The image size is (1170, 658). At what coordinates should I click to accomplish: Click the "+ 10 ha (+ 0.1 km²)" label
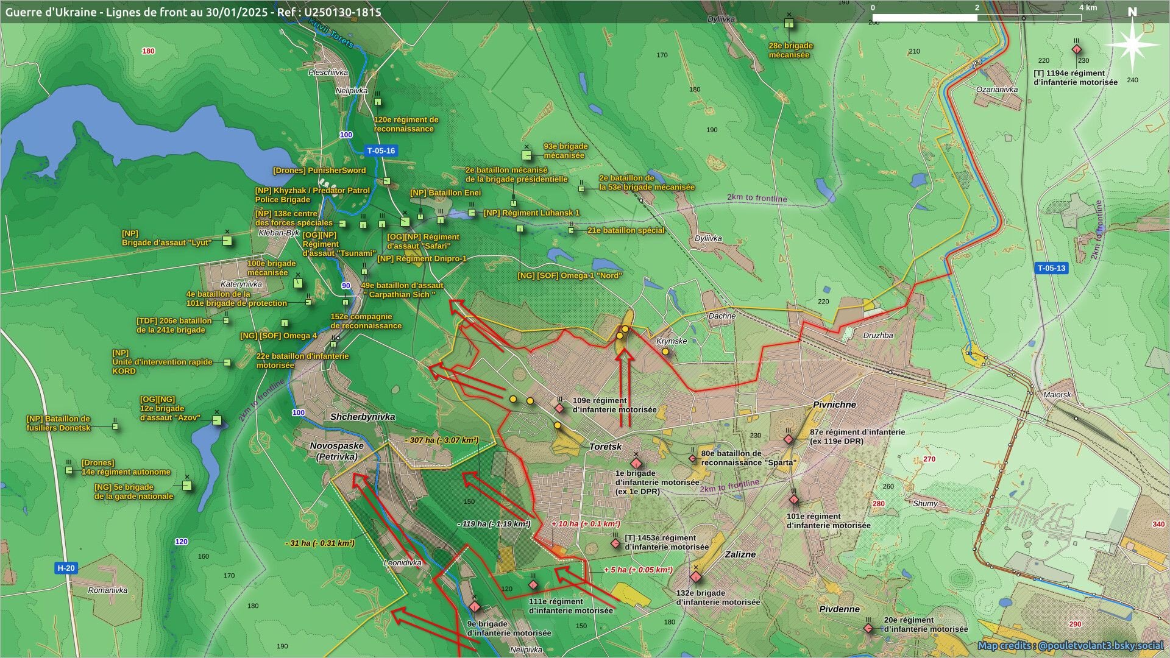point(586,523)
